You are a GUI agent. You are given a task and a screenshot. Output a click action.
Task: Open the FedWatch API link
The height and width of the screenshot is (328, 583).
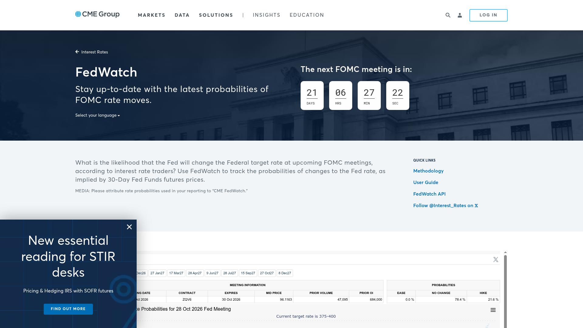pos(429,194)
